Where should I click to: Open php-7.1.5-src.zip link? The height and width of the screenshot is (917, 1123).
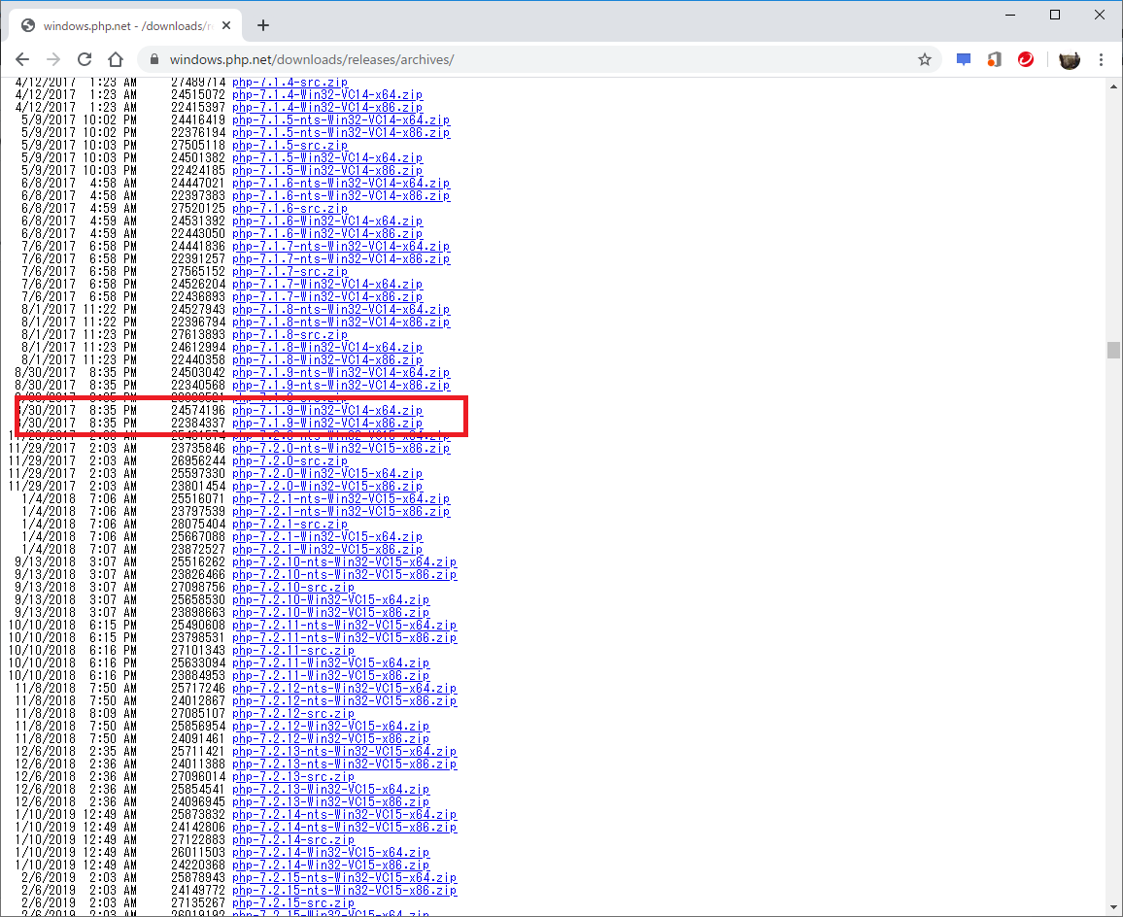click(x=290, y=146)
